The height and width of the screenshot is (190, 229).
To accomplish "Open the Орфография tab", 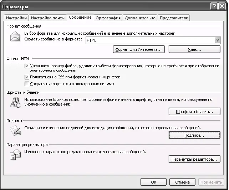I will tap(108, 18).
